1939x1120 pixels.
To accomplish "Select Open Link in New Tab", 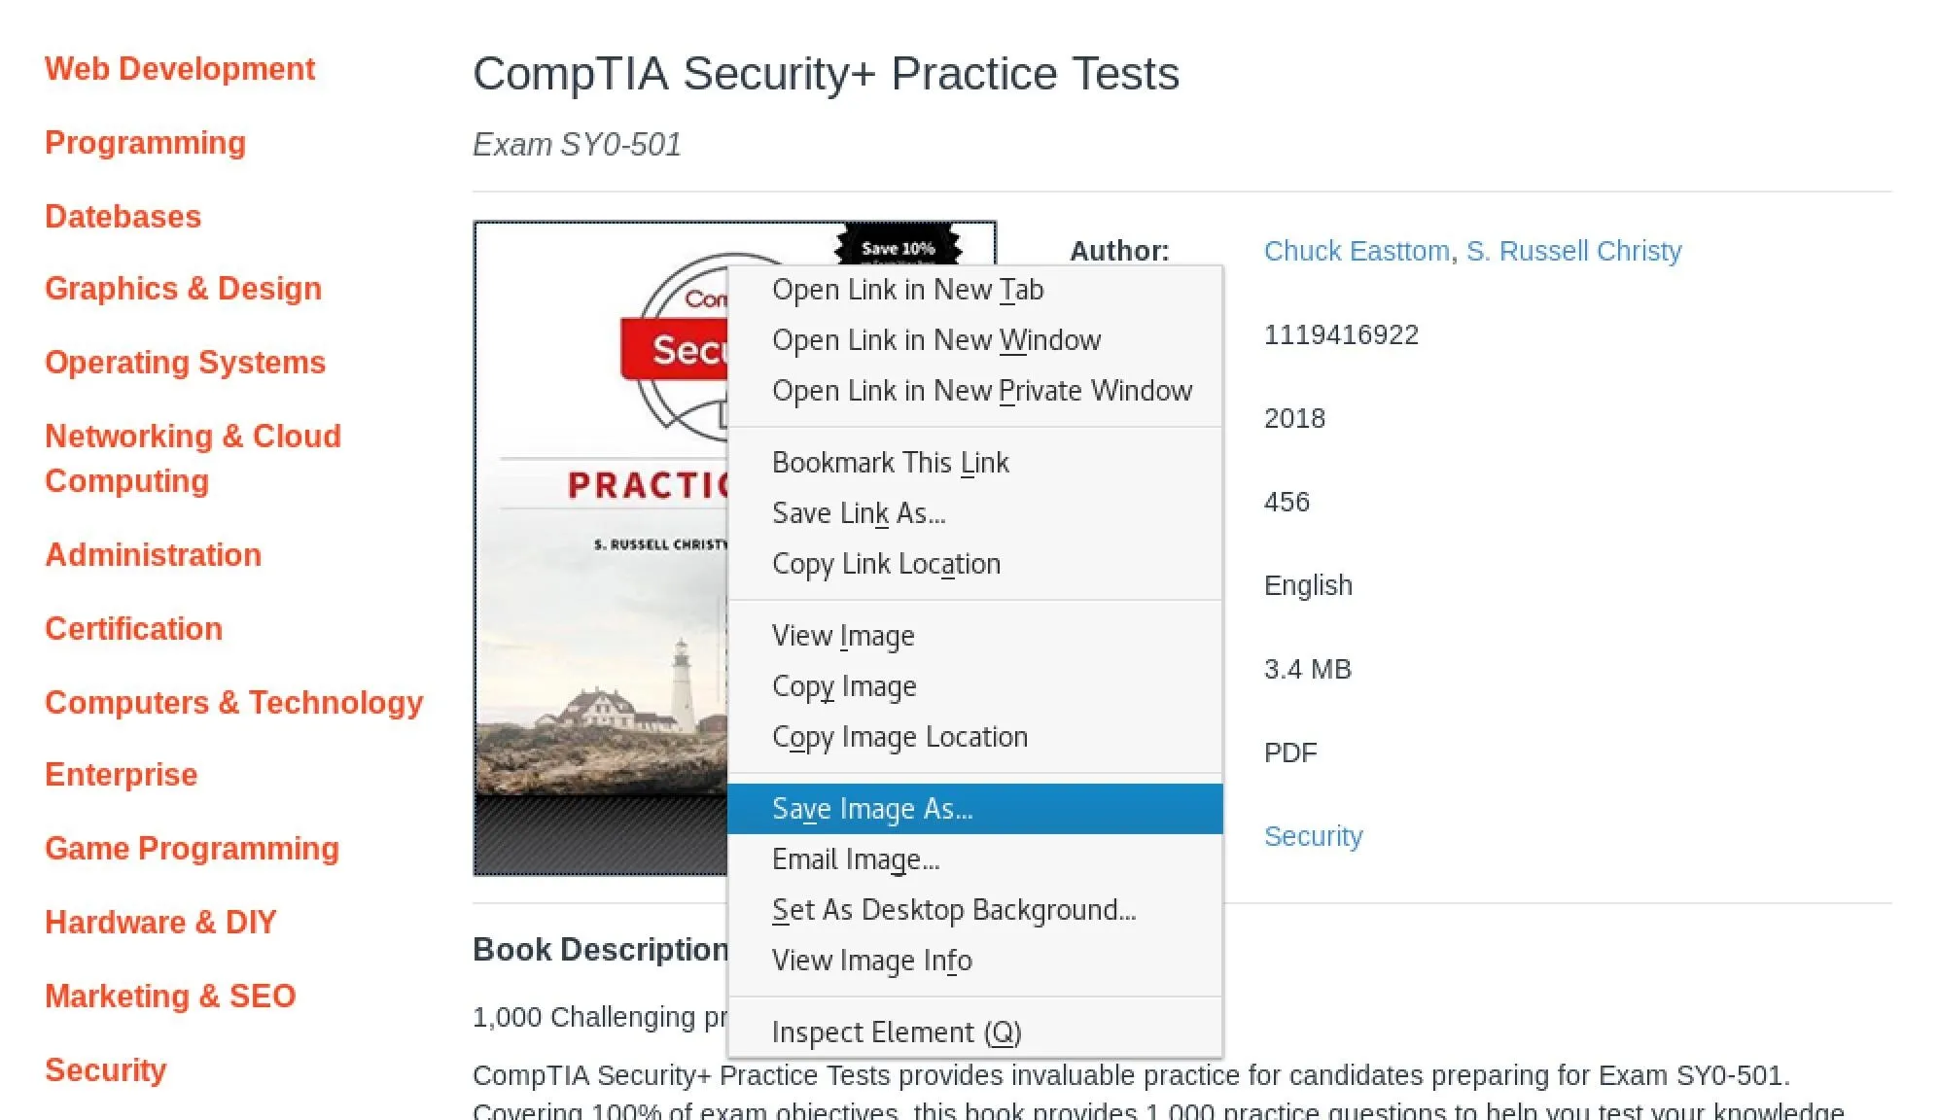I will (x=974, y=290).
